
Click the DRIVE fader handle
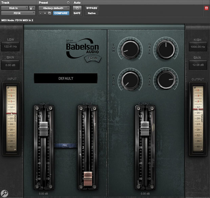click(88, 179)
